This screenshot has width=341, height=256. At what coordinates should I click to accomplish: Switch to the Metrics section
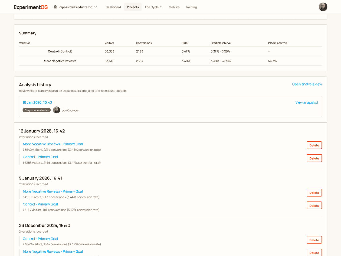174,7
